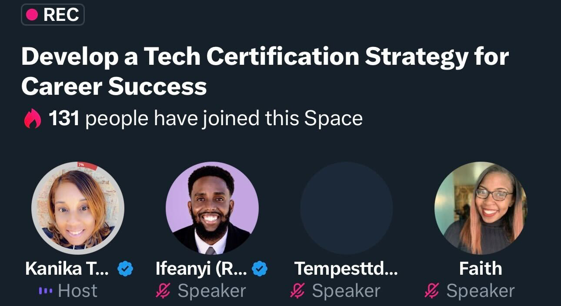The image size is (561, 306).
Task: Click the flame icon beside the join count
Action: pyautogui.click(x=33, y=119)
